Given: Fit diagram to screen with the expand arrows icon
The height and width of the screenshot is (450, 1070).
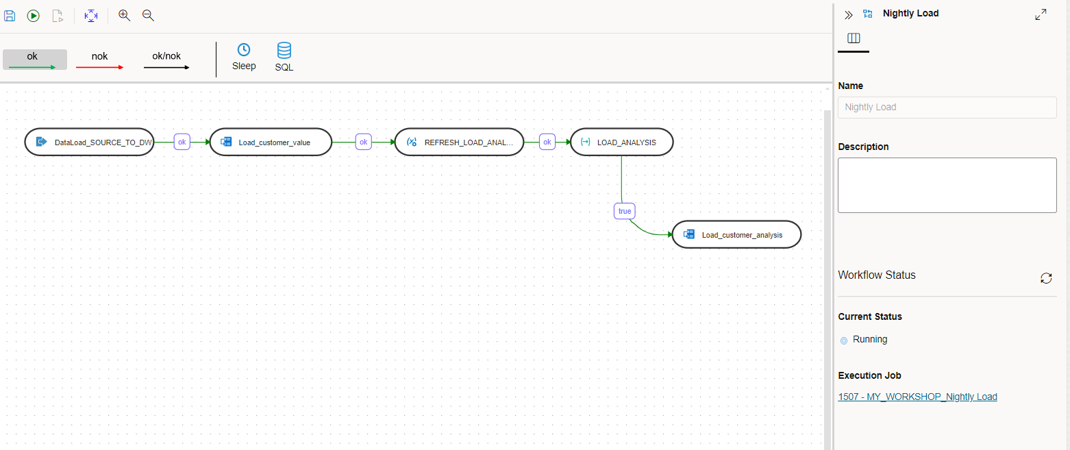Looking at the screenshot, I should coord(91,15).
